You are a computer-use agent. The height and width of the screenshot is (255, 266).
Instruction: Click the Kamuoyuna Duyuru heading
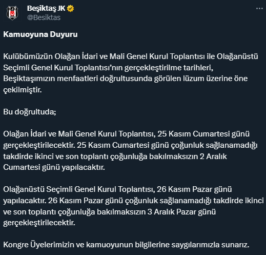click(x=40, y=34)
